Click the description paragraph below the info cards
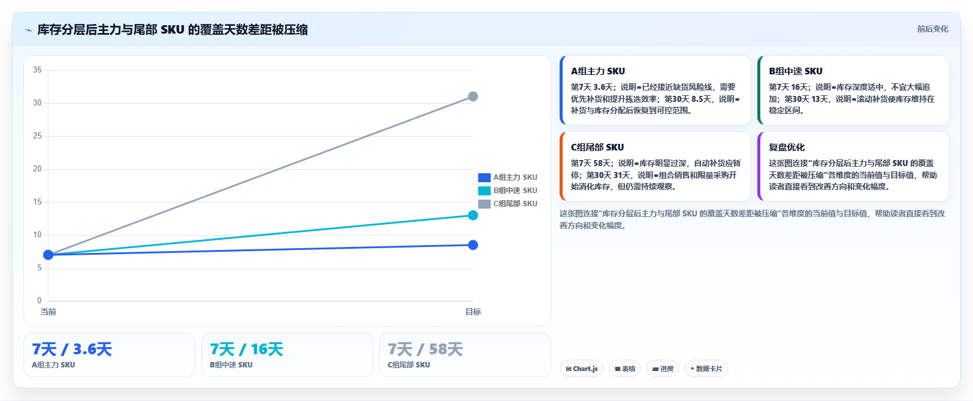Image resolution: width=973 pixels, height=401 pixels. (753, 219)
